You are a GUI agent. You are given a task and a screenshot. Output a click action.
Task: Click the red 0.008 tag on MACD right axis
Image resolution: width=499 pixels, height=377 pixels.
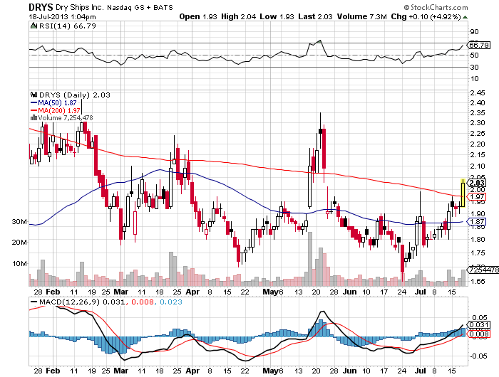478,334
